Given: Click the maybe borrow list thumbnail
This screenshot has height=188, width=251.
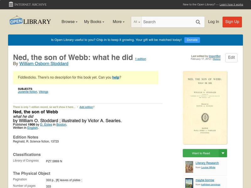Looking at the screenshot, I should (x=189, y=183).
